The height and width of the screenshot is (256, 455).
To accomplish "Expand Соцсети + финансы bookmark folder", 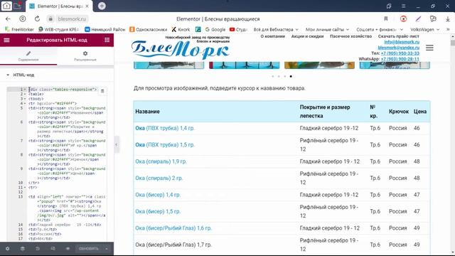I will (380, 29).
